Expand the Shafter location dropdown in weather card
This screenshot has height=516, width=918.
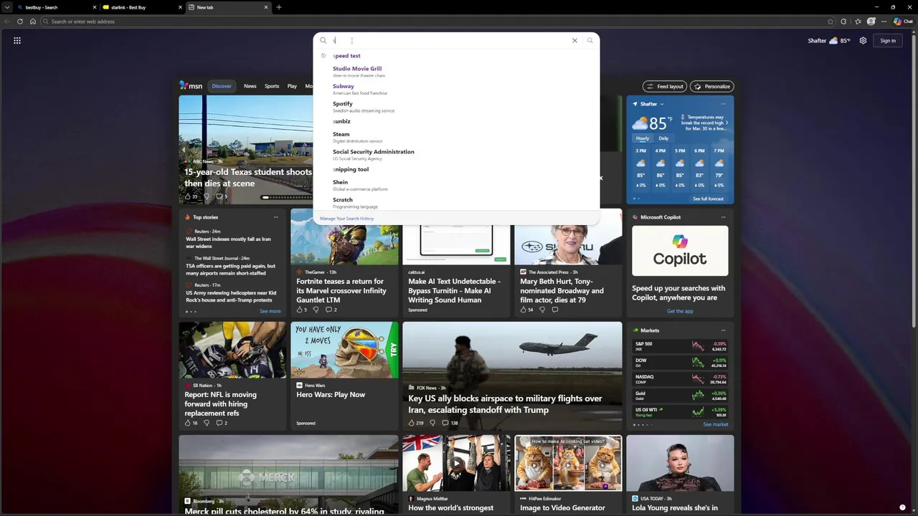point(661,104)
